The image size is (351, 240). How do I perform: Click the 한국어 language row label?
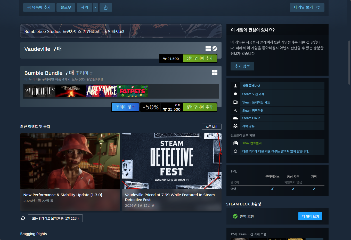tap(235, 182)
